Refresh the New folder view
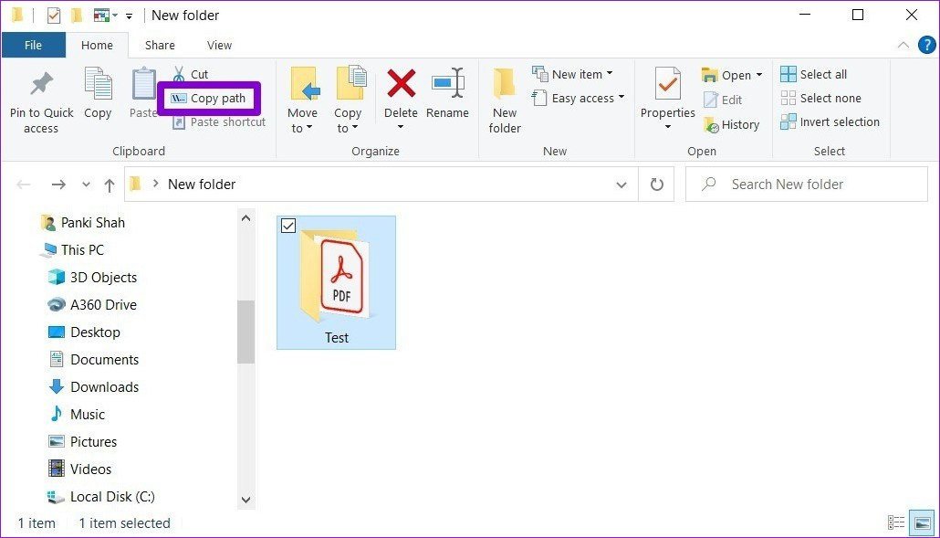The image size is (940, 538). click(656, 185)
